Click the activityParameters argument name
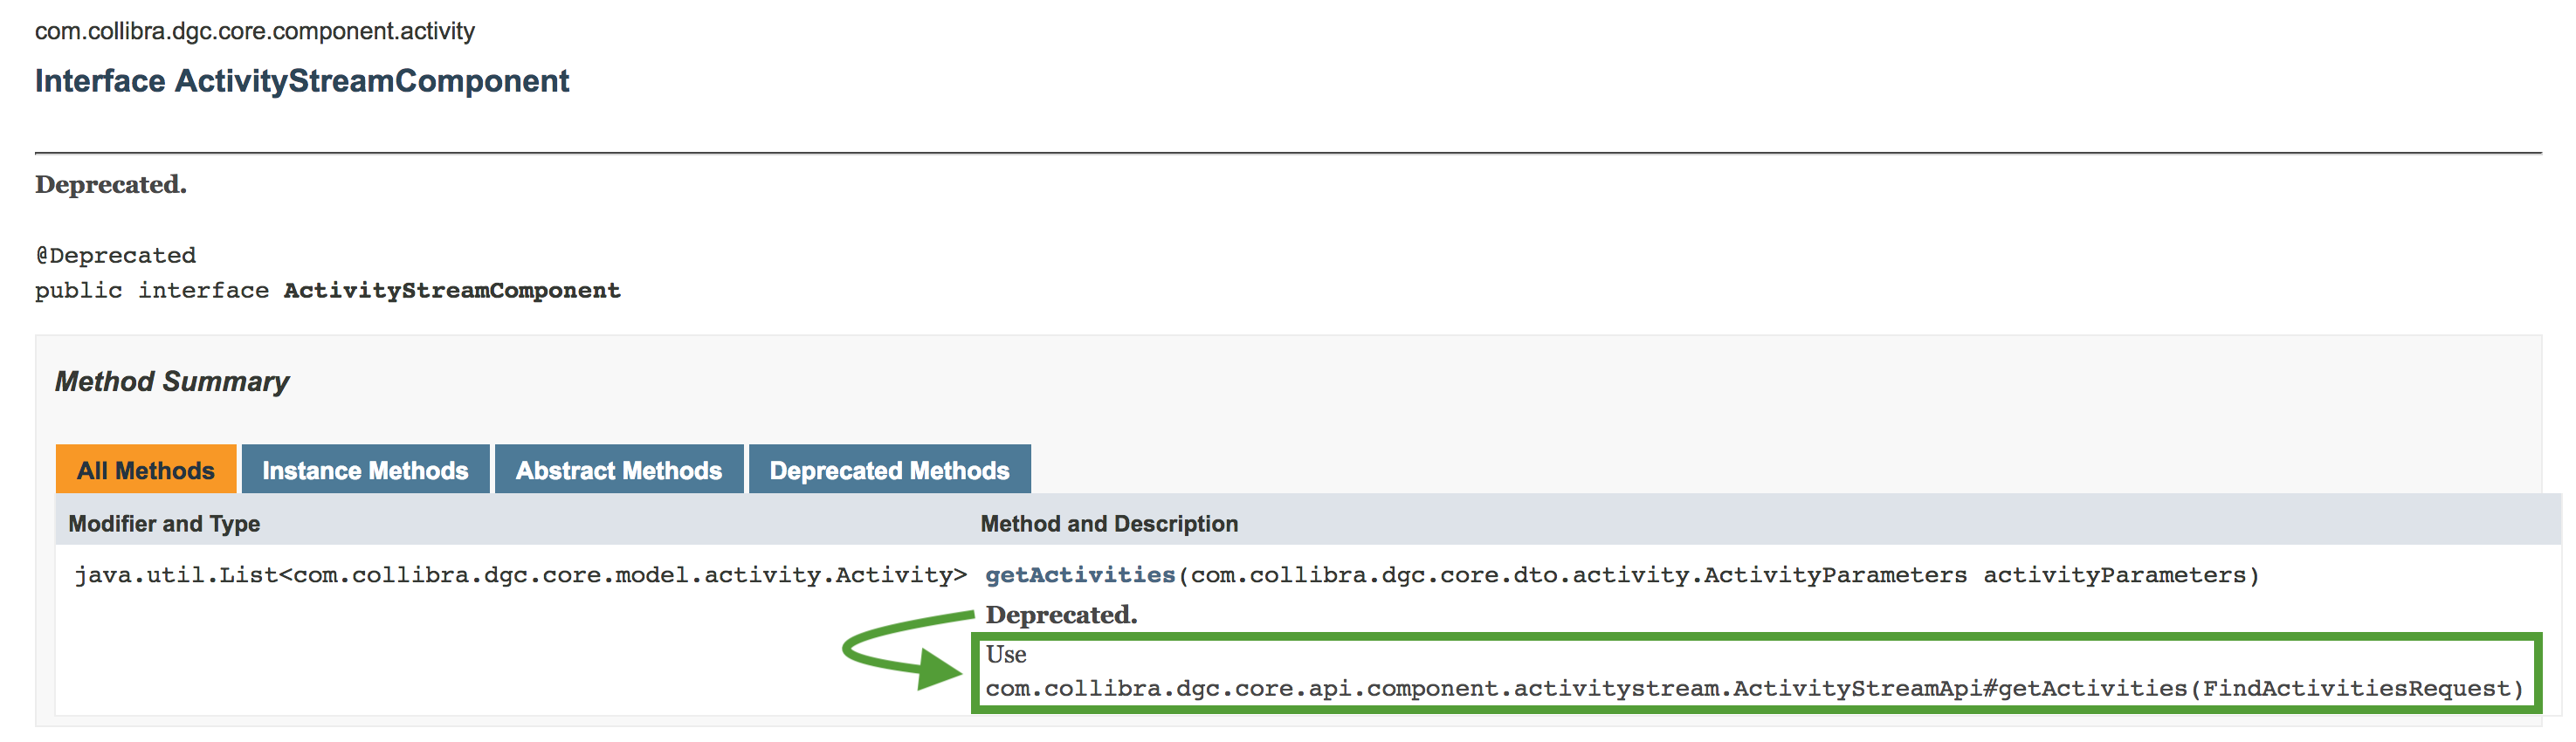 tap(2114, 575)
